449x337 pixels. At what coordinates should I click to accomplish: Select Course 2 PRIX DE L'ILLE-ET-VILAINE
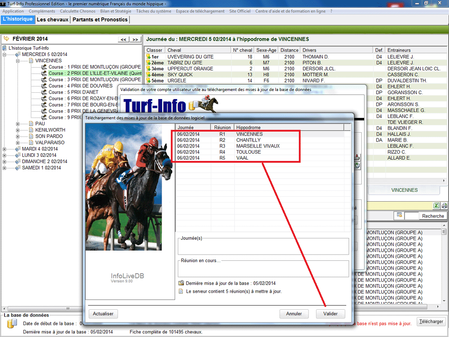(95, 73)
